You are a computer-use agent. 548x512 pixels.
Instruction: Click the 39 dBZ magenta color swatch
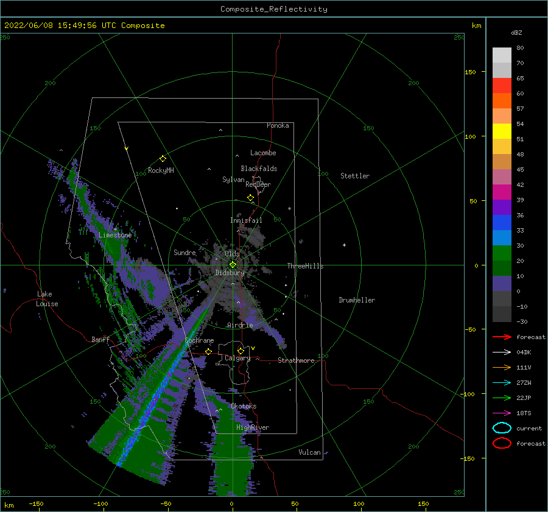[502, 192]
